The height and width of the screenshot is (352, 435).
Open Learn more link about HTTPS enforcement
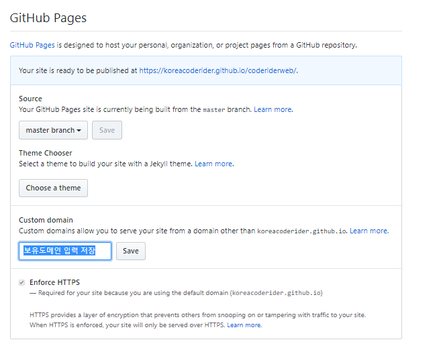tap(244, 325)
